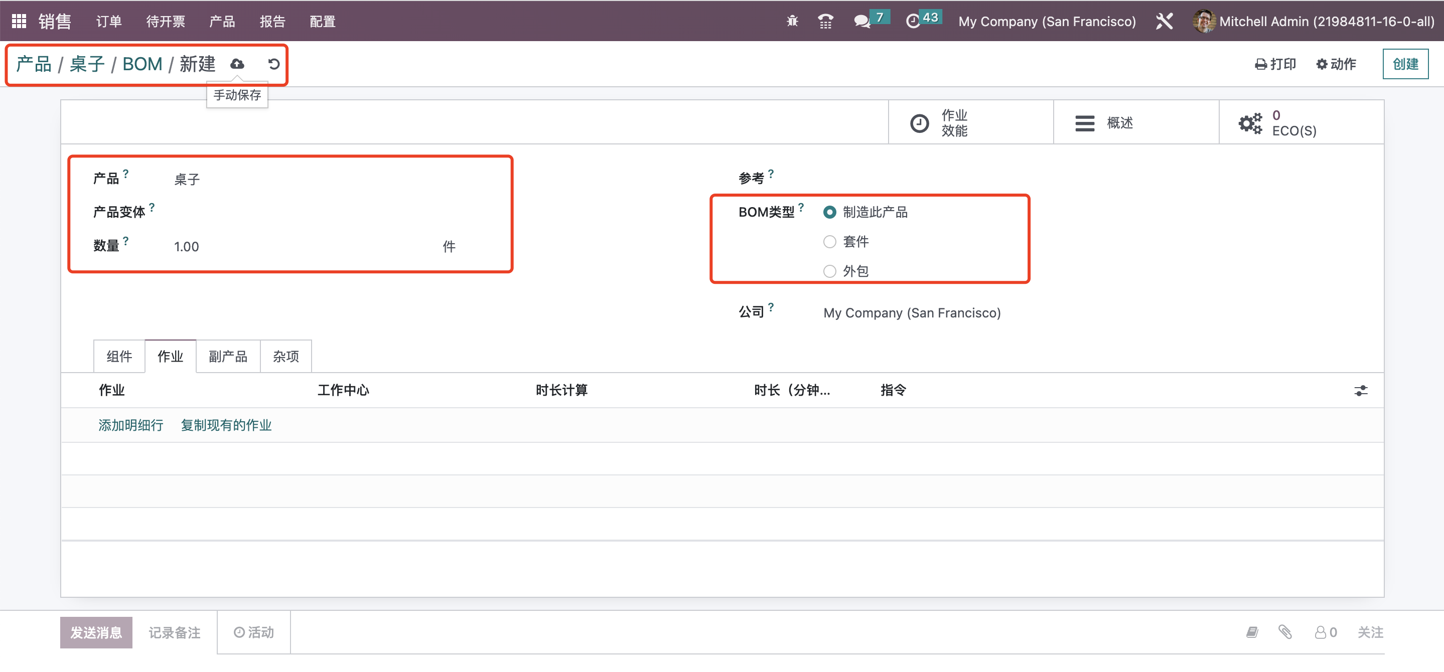This screenshot has height=672, width=1444.
Task: Open the 0 ECO(S) stat button
Action: tap(1301, 123)
